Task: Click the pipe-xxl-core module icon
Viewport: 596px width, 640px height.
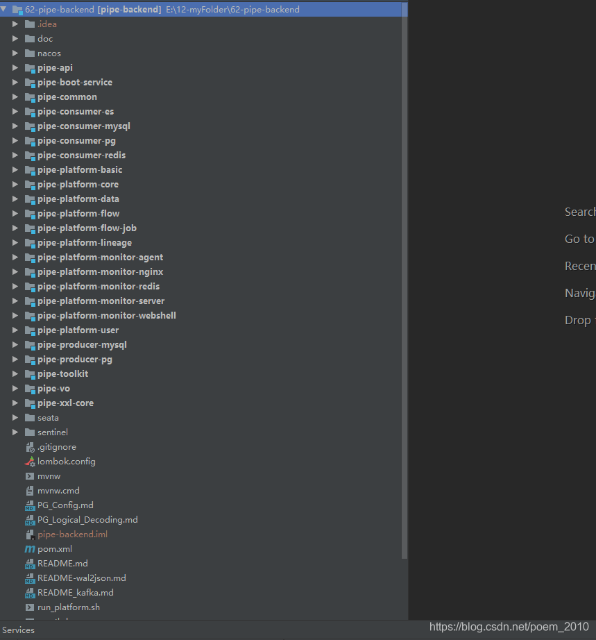Action: (x=30, y=404)
